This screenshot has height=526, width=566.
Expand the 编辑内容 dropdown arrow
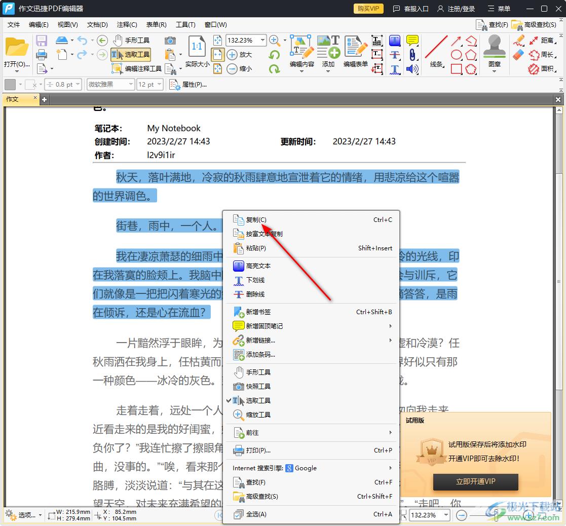tap(302, 71)
